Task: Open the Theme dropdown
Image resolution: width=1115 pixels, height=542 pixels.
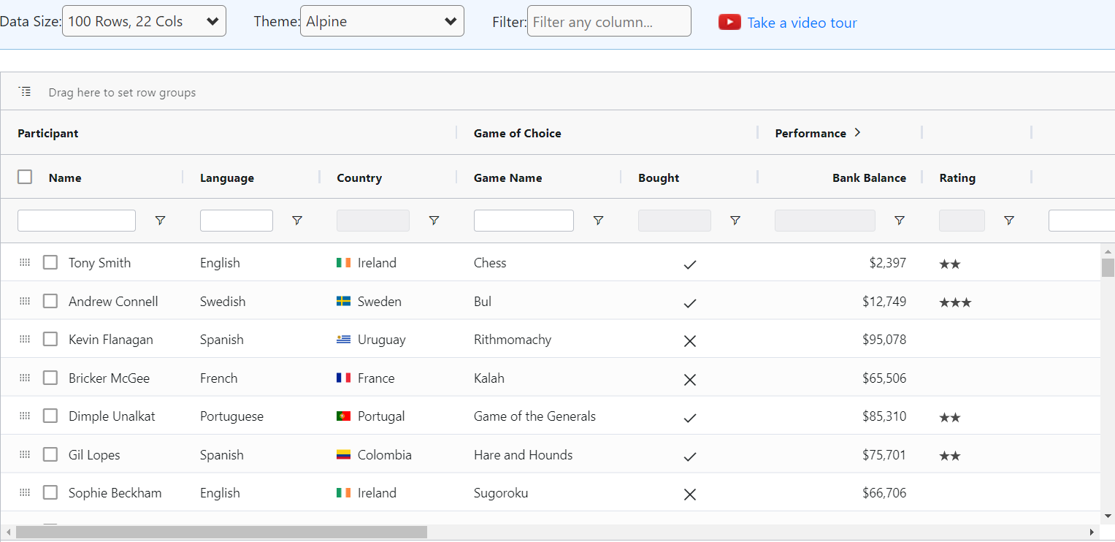Action: (x=381, y=20)
